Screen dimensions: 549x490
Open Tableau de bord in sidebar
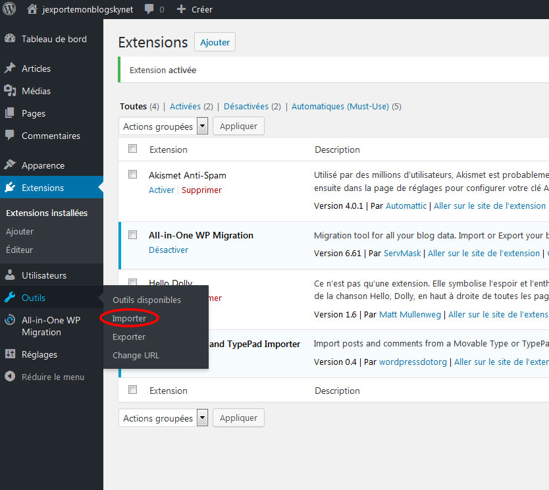51,39
